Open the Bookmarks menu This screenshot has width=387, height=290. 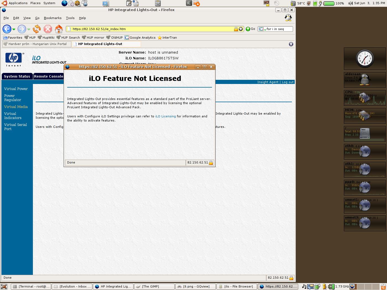click(x=53, y=18)
